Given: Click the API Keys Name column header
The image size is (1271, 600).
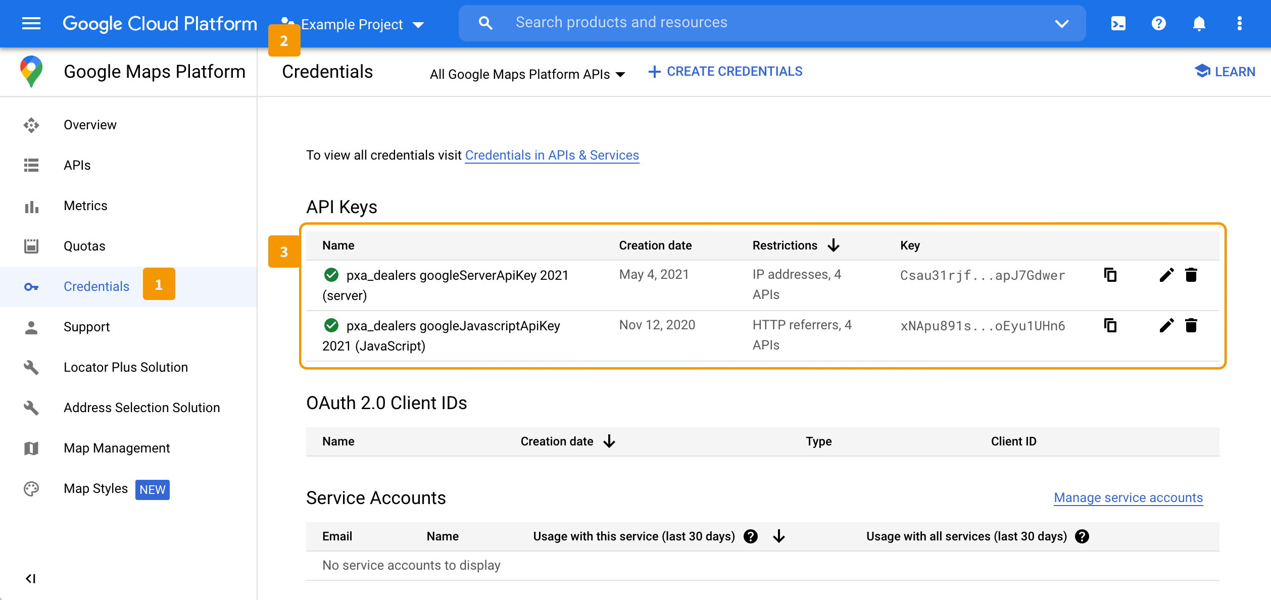Looking at the screenshot, I should pos(338,245).
